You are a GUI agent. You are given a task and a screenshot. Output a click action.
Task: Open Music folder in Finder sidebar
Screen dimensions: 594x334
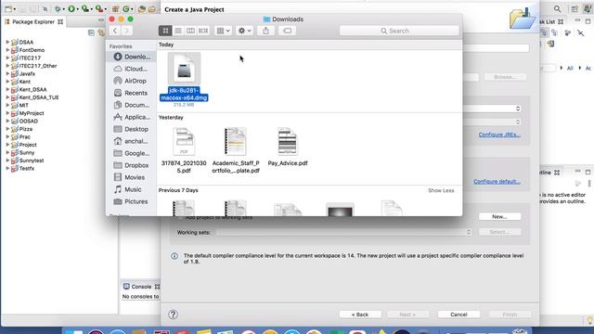[x=131, y=189]
